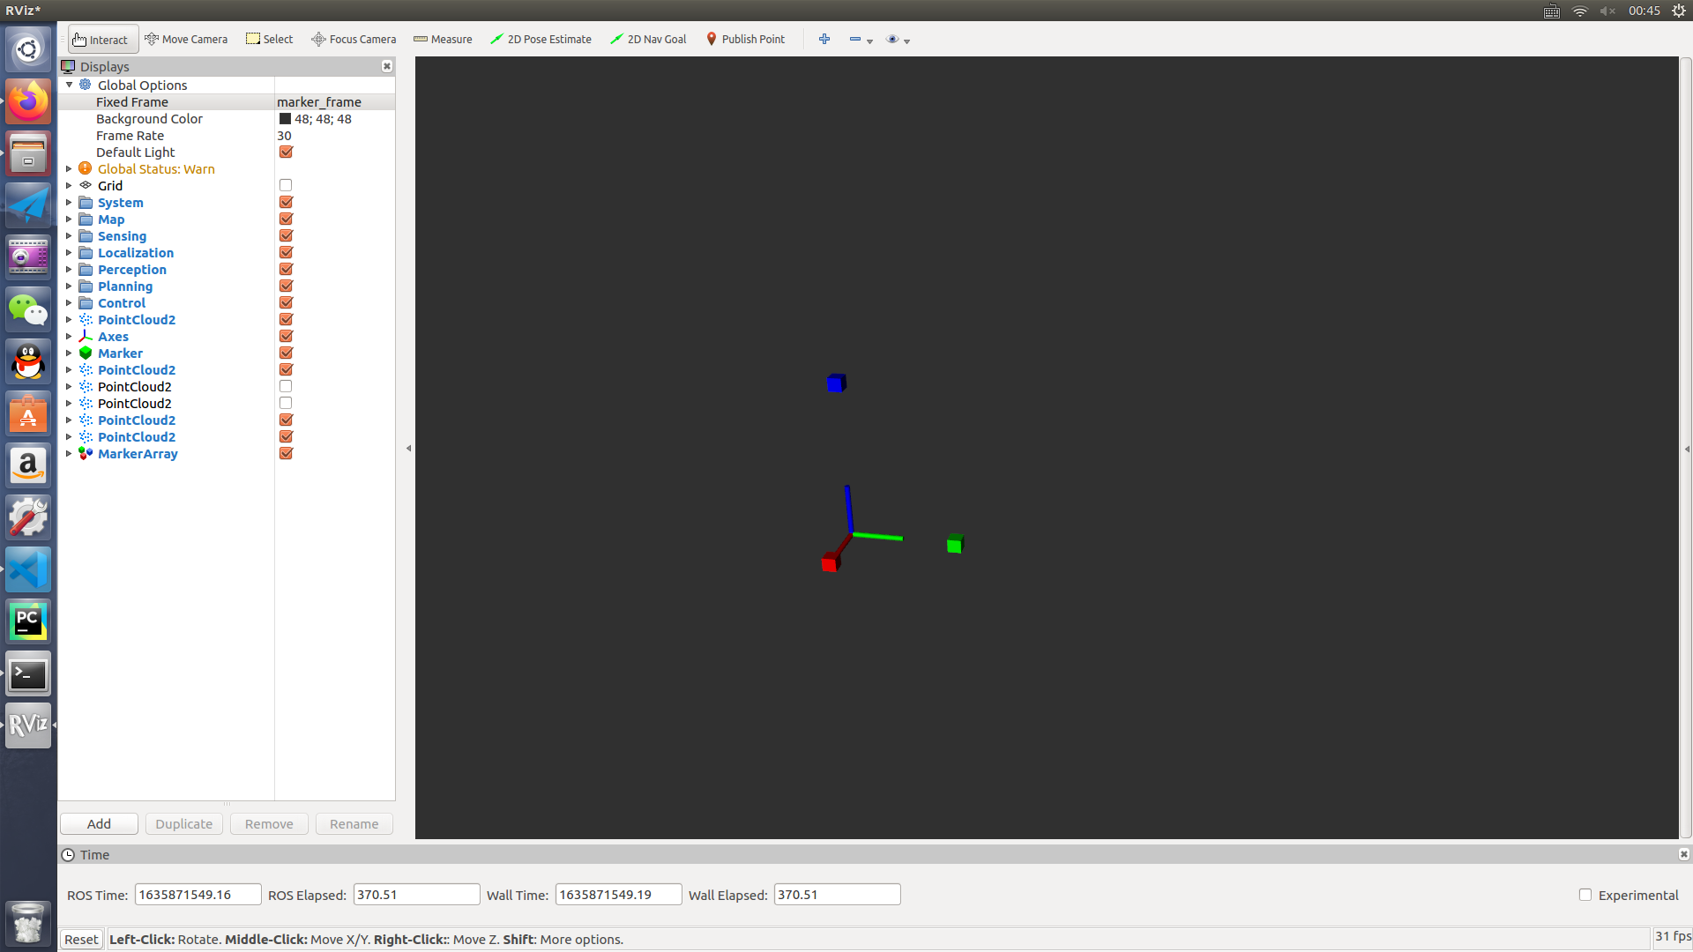Screen dimensions: 1693x952
Task: Click the Publish Point tool
Action: [x=745, y=39]
